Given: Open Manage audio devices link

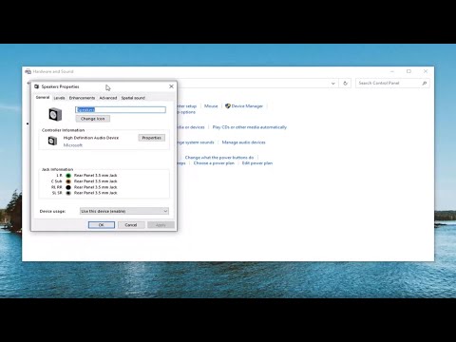Looking at the screenshot, I should click(243, 142).
